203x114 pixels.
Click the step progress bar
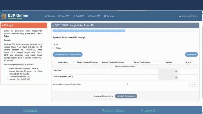[x=125, y=31]
